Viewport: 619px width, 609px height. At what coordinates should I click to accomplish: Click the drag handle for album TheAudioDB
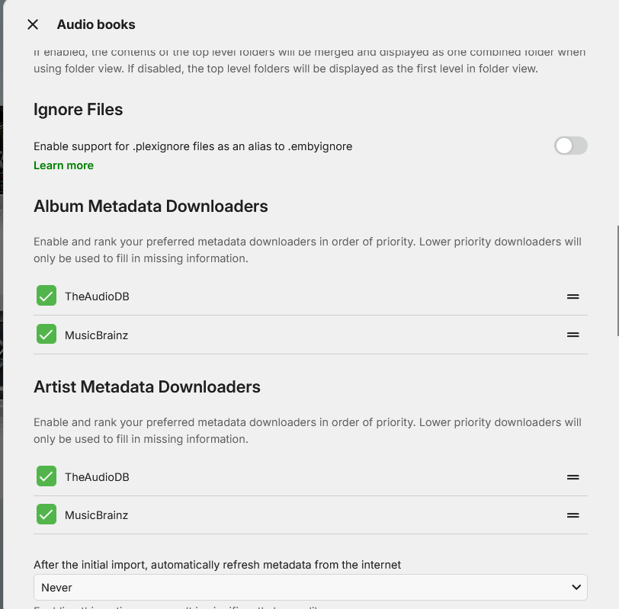pyautogui.click(x=572, y=296)
